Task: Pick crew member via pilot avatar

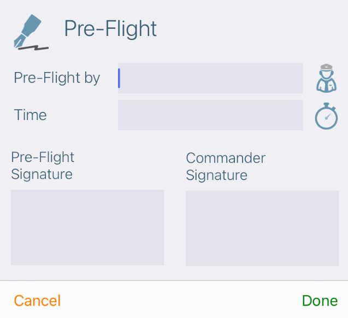Action: pos(326,78)
